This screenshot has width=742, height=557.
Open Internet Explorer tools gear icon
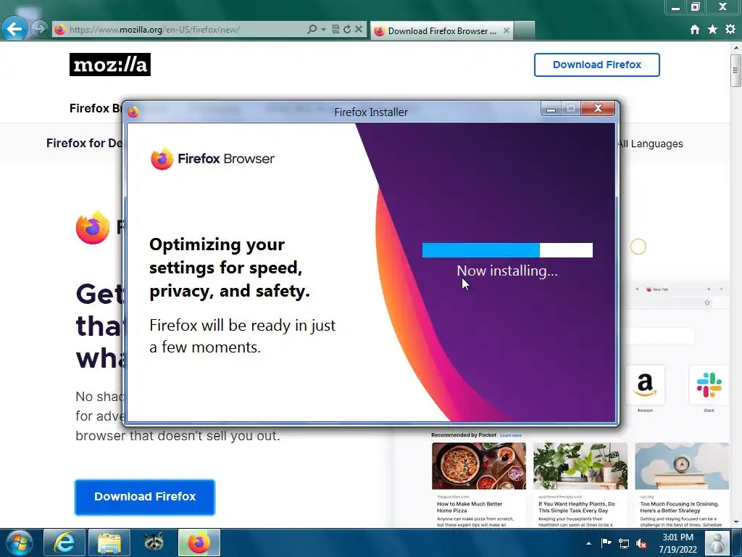coord(730,29)
